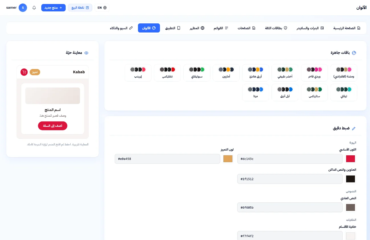Click the معاينة حيّة panel heading
Image resolution: width=370 pixels, height=240 pixels.
[74, 53]
